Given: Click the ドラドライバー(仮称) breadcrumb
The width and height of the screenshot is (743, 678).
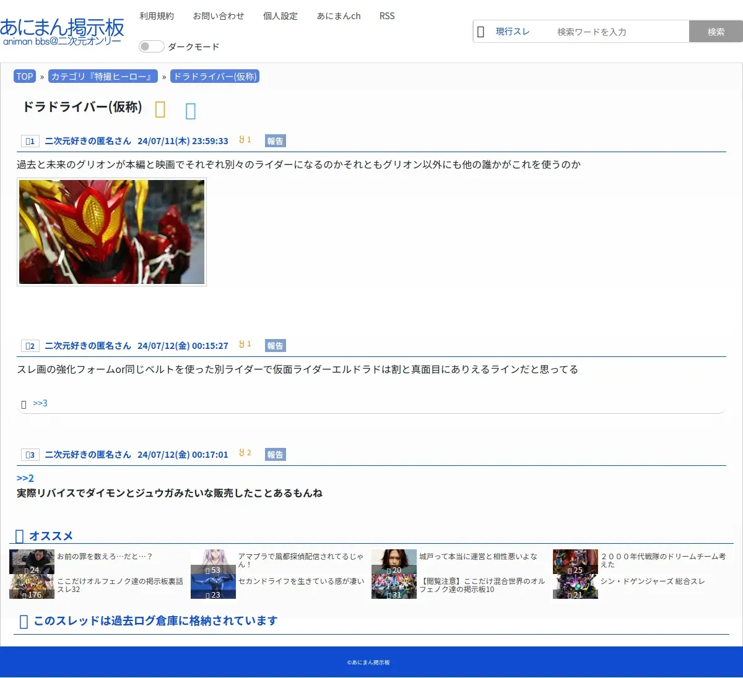Looking at the screenshot, I should (x=215, y=77).
